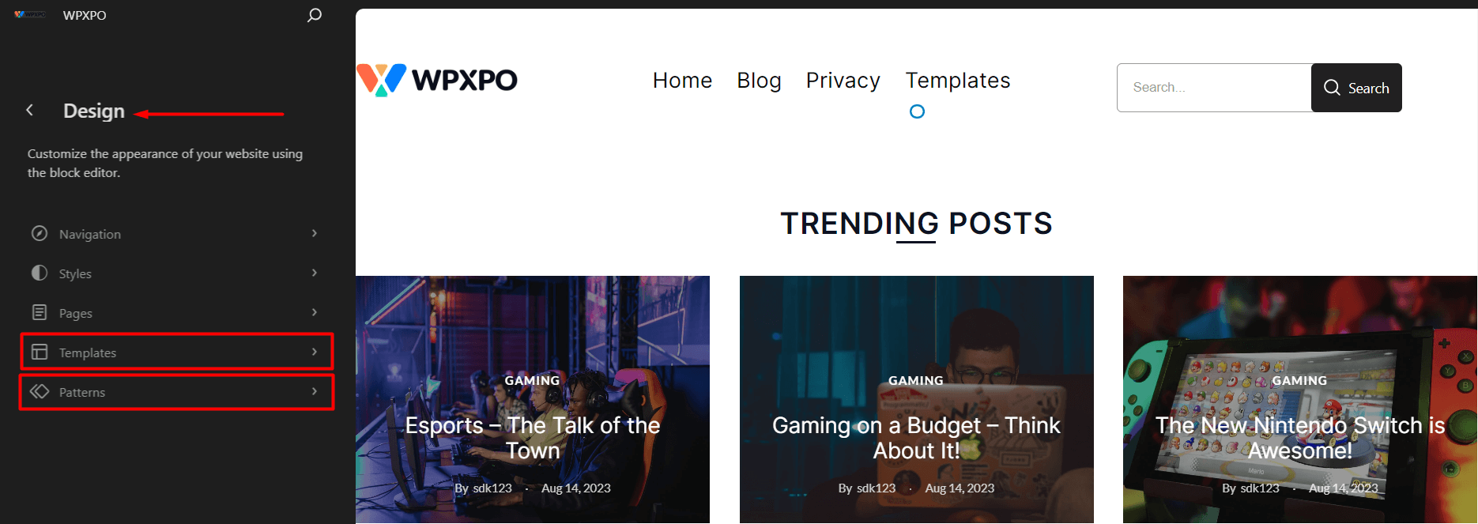Viewport: 1478px width, 524px height.
Task: Click the WPXPO site icon in the sidebar
Action: pyautogui.click(x=30, y=14)
